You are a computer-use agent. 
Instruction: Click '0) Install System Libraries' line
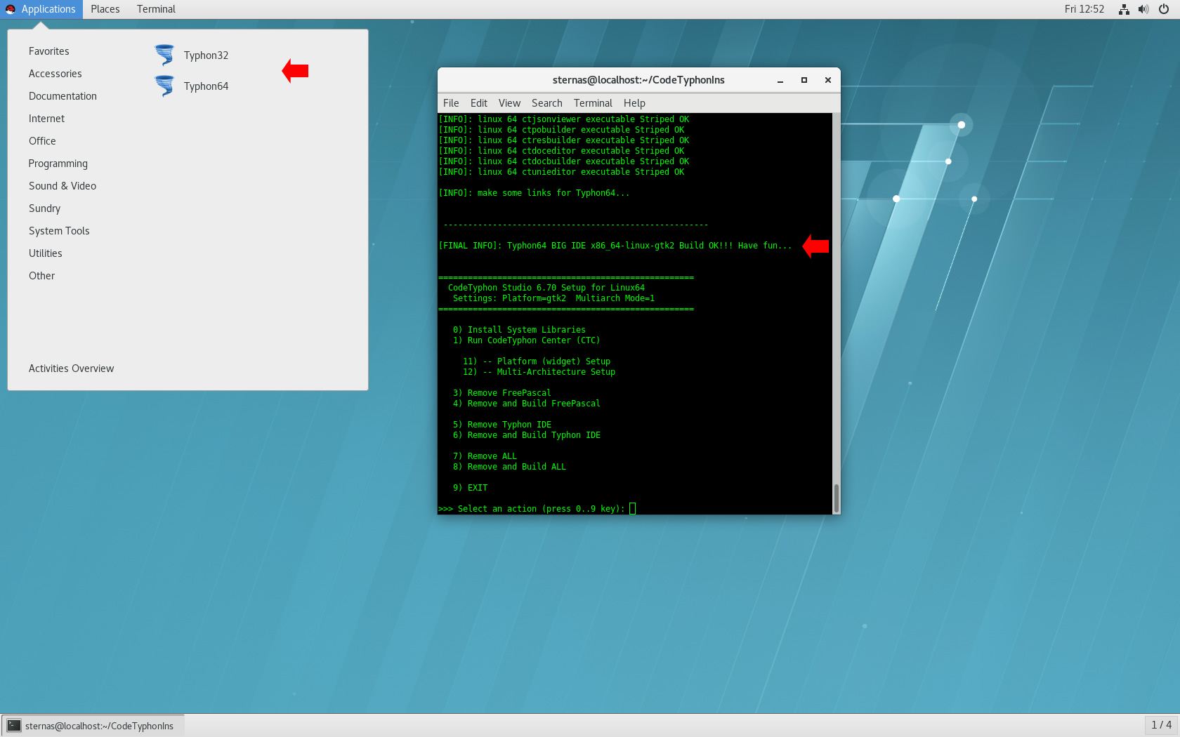coord(519,330)
